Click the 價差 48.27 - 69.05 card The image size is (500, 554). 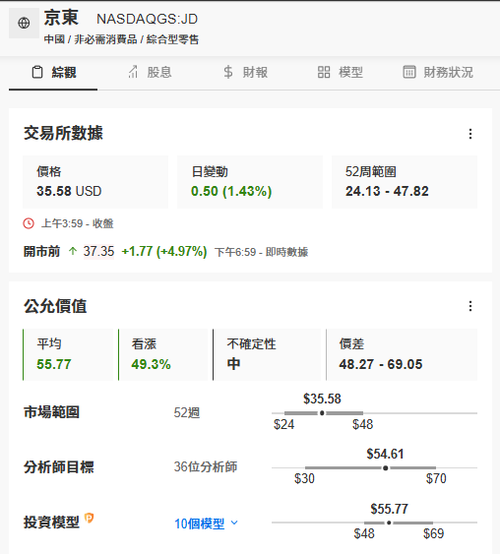click(x=402, y=354)
